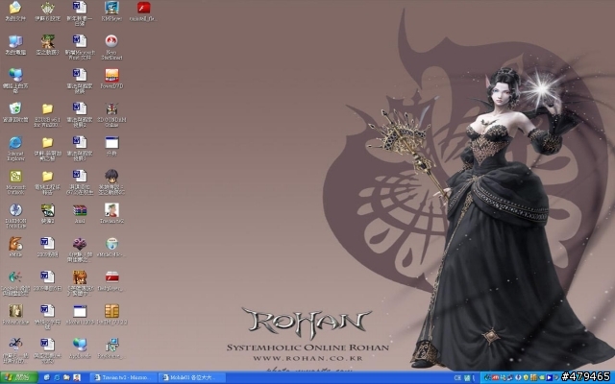Open the WinRAR archive icon on desktop
This screenshot has width=615, height=384.
click(80, 210)
